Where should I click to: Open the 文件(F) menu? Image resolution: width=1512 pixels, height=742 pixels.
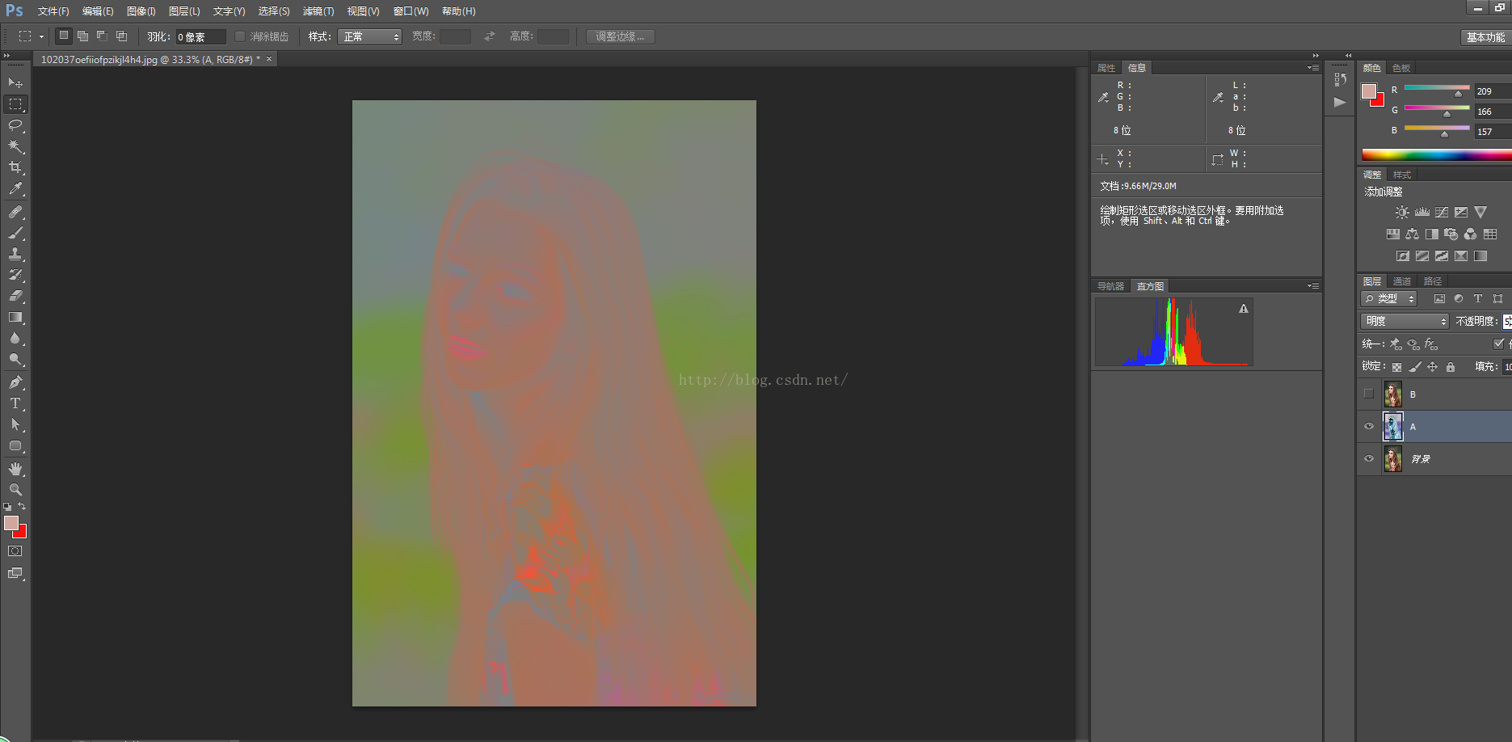tap(53, 11)
